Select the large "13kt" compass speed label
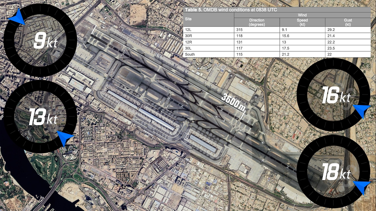 tap(43, 117)
